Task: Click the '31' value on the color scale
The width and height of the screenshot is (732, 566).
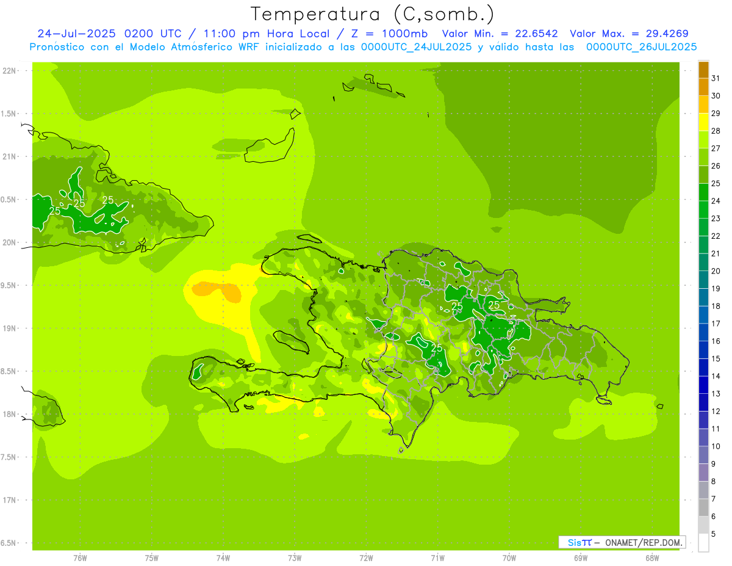Action: (716, 78)
